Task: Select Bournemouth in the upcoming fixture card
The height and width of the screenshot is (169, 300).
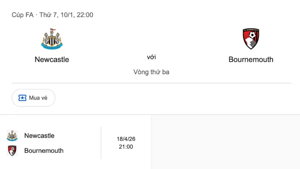Action: click(44, 151)
